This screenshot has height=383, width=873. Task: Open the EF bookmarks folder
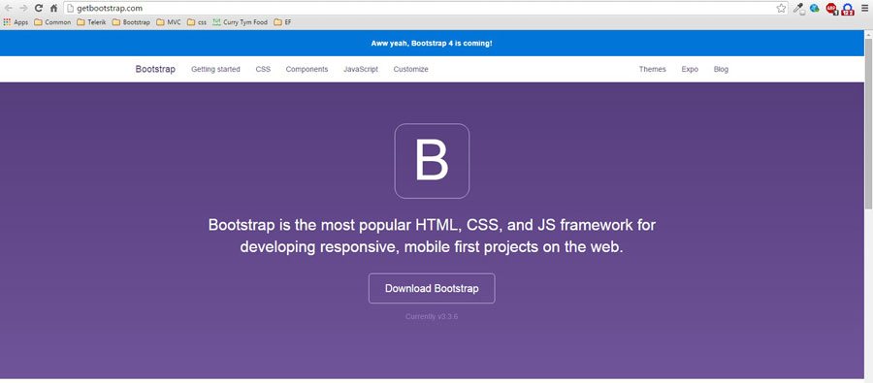point(282,22)
